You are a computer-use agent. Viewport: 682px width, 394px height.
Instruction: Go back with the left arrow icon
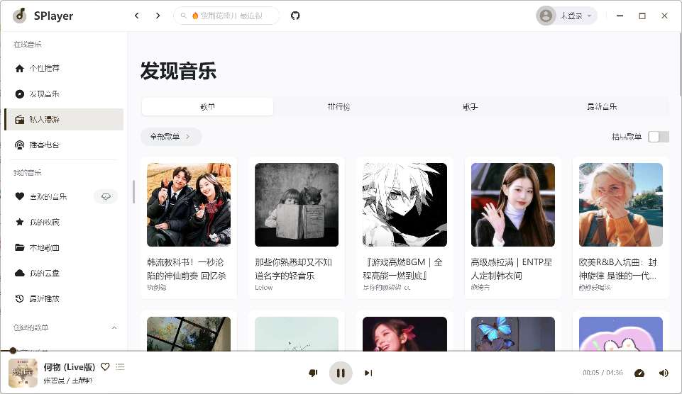click(x=137, y=16)
